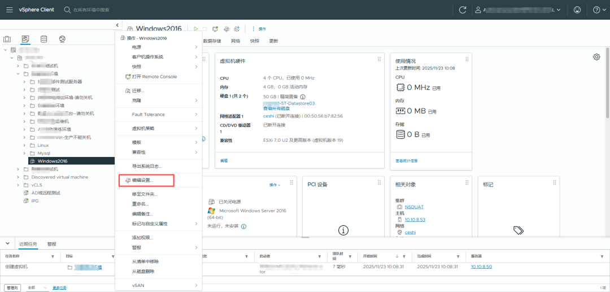The image size is (610, 292).
Task: Expand the 虚拟机策略 submenu
Action: click(159, 128)
